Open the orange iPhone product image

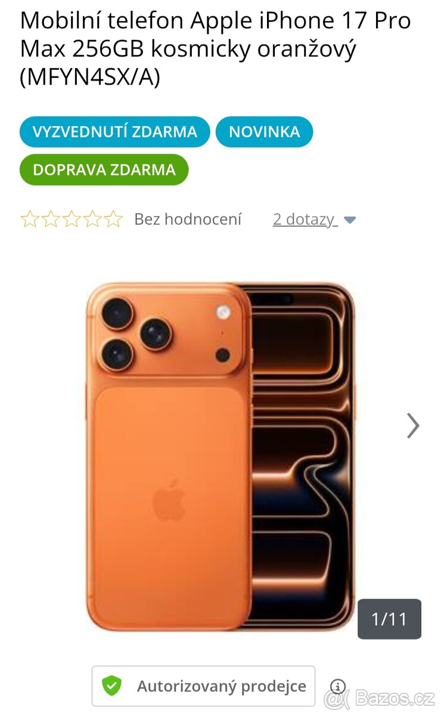pyautogui.click(x=220, y=456)
